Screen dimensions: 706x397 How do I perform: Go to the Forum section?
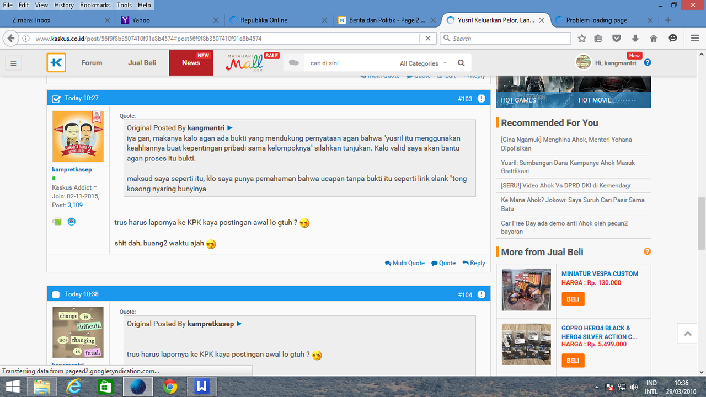click(92, 63)
